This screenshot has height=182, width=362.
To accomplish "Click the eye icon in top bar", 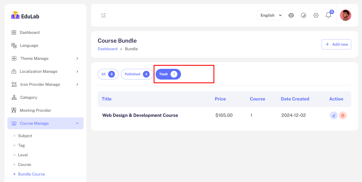I will [291, 15].
